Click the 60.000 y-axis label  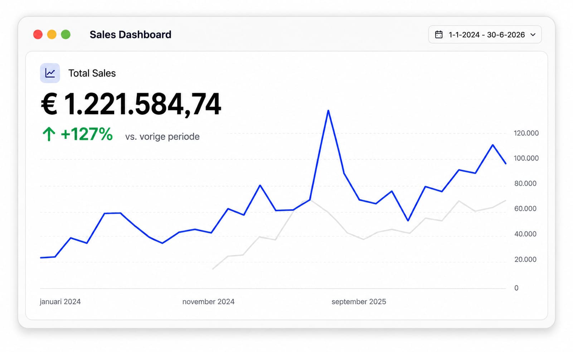pyautogui.click(x=525, y=208)
